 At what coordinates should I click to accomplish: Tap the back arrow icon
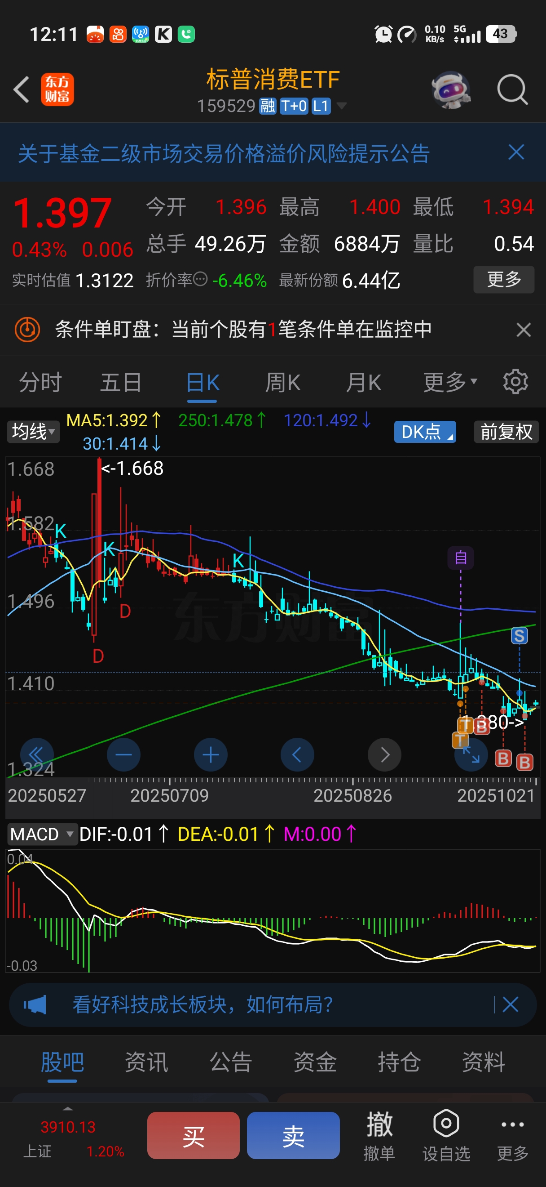pyautogui.click(x=21, y=89)
